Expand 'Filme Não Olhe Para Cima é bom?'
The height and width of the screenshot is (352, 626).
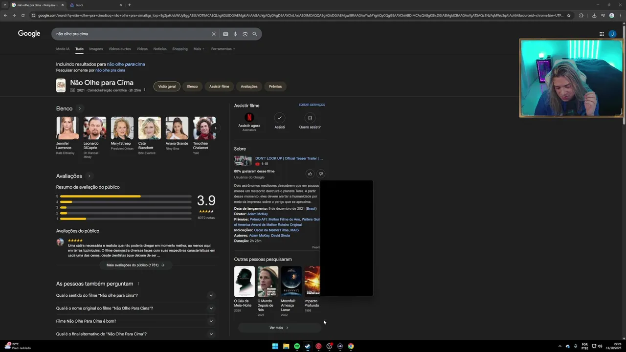tap(135, 321)
